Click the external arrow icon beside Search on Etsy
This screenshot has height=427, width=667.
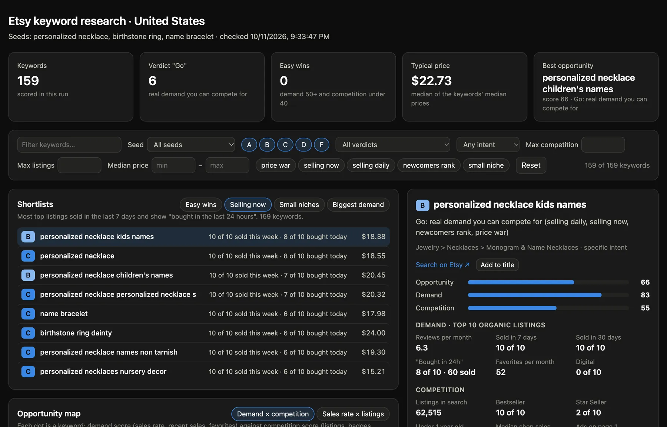(x=467, y=265)
